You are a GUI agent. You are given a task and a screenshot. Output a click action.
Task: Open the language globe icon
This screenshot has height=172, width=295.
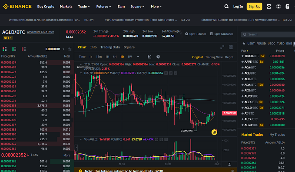click(278, 7)
